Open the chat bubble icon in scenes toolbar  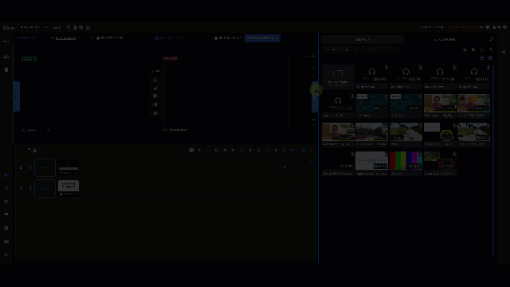tap(191, 151)
